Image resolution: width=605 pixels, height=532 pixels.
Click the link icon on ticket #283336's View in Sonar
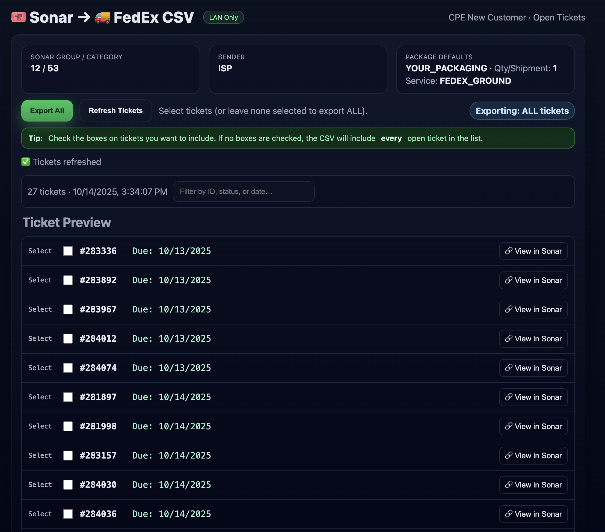pos(509,251)
